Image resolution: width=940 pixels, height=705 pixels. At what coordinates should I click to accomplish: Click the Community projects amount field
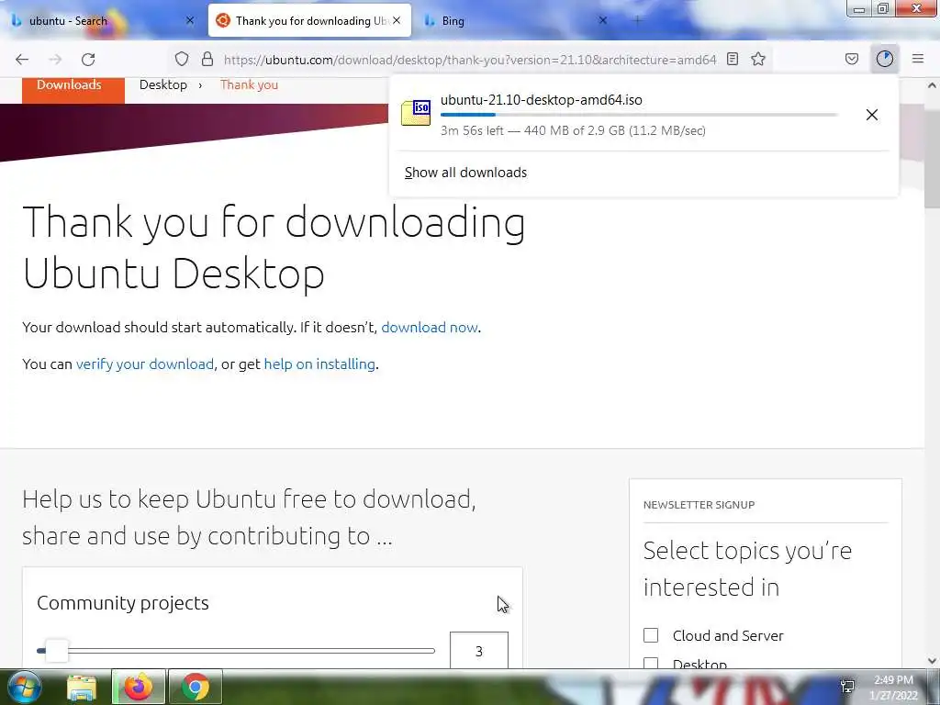tap(479, 651)
